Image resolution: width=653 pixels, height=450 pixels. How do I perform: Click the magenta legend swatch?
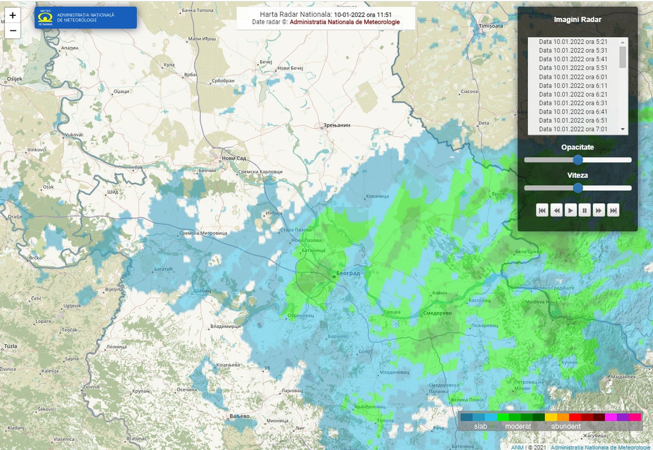[x=611, y=417]
